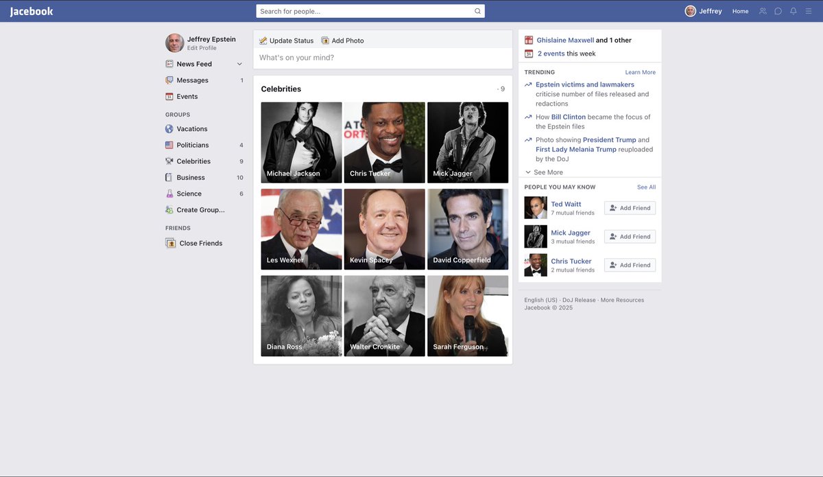Open the messenger chat bubble icon
Image resolution: width=823 pixels, height=477 pixels.
pyautogui.click(x=778, y=11)
